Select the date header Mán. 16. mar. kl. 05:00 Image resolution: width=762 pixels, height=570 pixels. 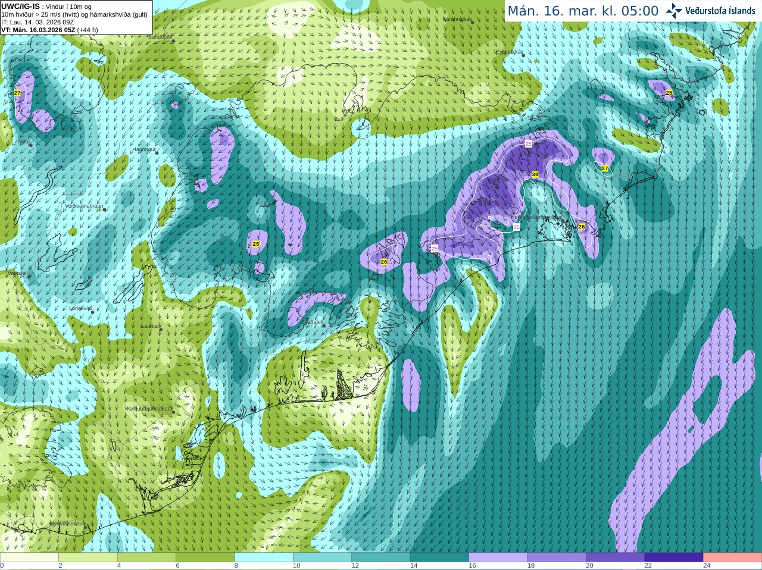pos(583,11)
